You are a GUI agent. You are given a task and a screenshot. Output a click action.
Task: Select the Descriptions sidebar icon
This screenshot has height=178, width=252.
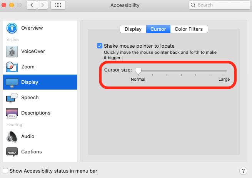[12, 113]
